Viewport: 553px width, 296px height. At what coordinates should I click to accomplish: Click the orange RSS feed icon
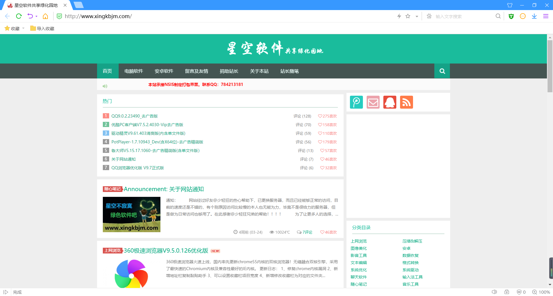(406, 102)
